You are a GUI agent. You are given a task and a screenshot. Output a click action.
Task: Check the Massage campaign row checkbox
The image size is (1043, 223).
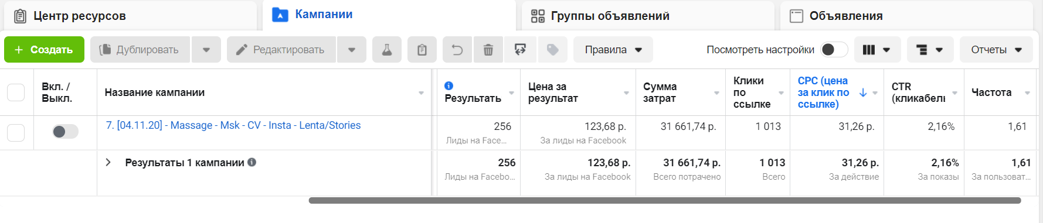pyautogui.click(x=16, y=133)
